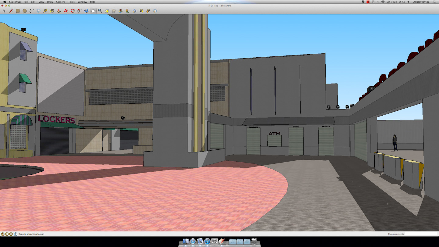Activate the Paint Bucket tool
Viewport: 439px width, 247px height.
coord(52,11)
